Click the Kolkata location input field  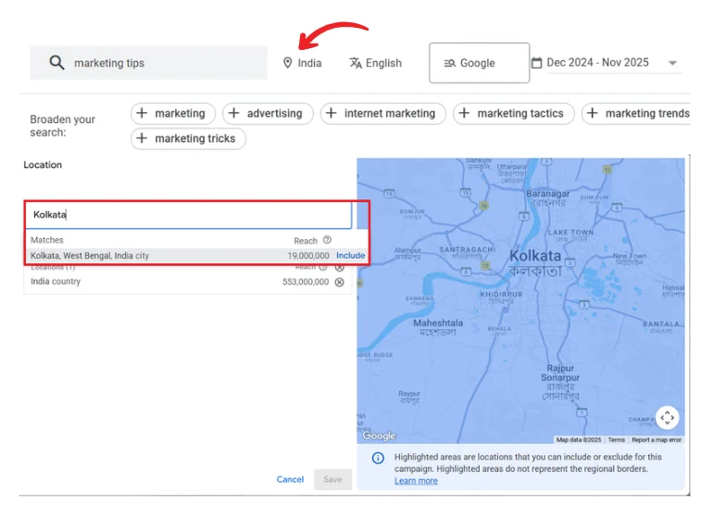(x=188, y=215)
